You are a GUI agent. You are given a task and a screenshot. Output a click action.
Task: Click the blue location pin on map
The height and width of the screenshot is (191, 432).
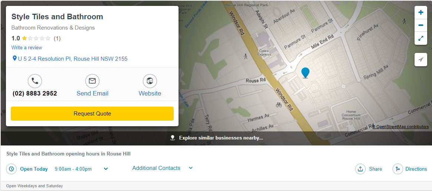(305, 73)
